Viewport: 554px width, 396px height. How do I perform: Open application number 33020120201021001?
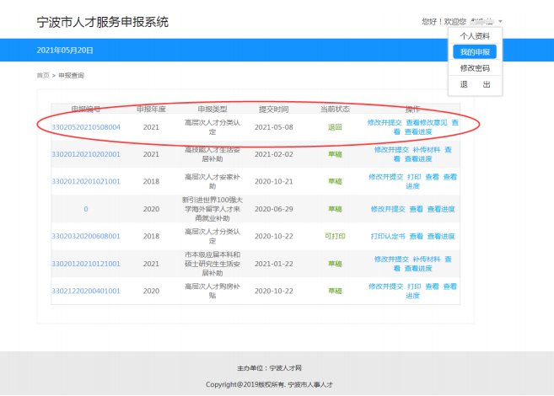86,181
